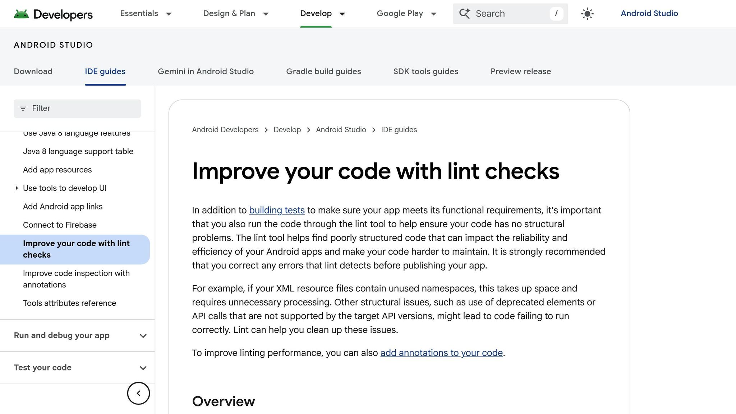Click the slash shortcut key badge
Viewport: 736px width, 414px height.
point(556,14)
